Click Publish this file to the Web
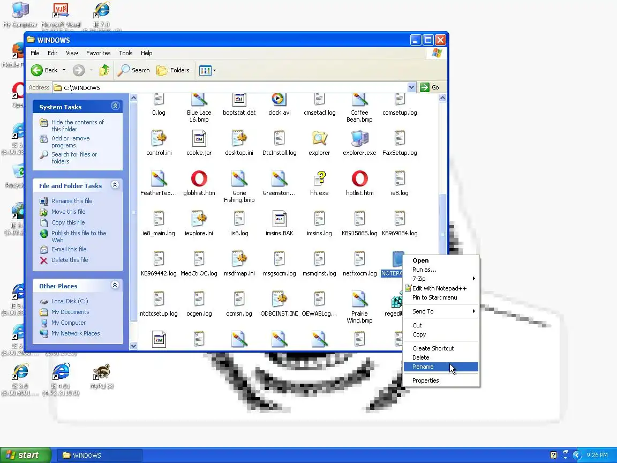Image resolution: width=617 pixels, height=463 pixels. 79,237
